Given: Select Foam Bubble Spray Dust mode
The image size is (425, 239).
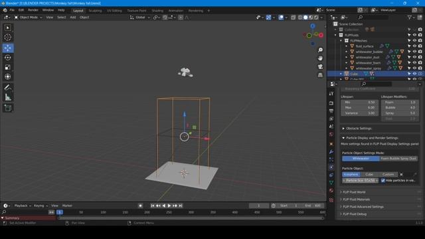Looking at the screenshot, I should tap(398, 159).
